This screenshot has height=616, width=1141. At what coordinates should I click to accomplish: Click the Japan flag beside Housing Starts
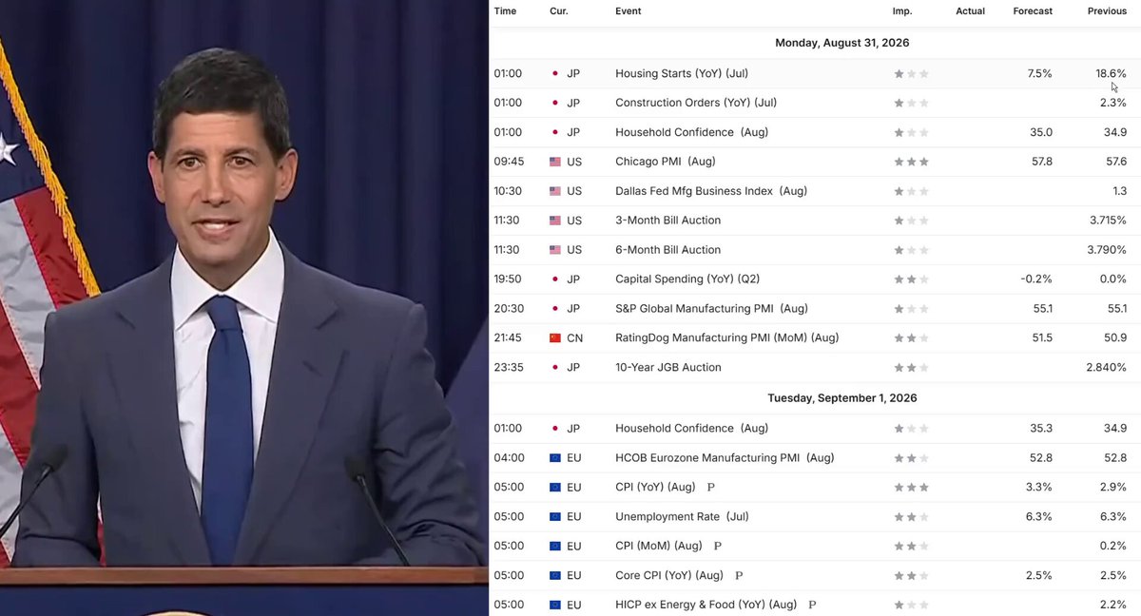click(x=555, y=73)
